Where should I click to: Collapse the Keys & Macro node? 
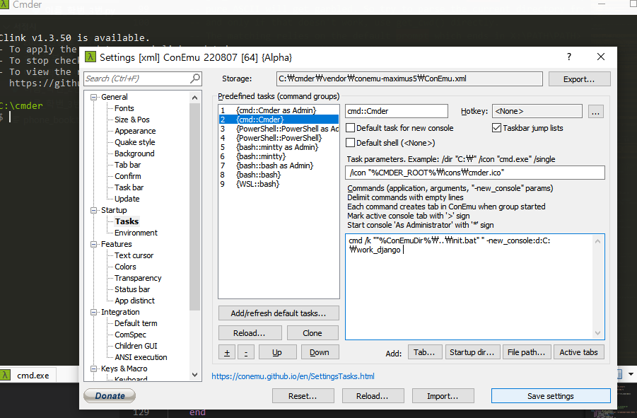tap(94, 369)
